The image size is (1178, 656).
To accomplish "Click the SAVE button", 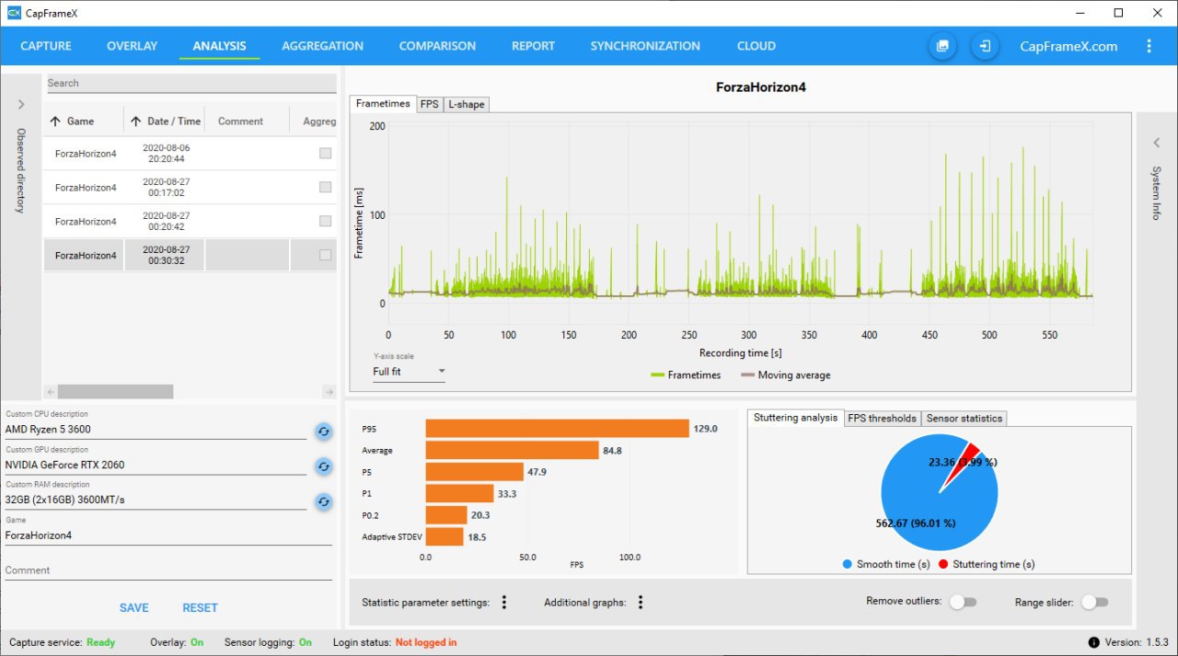I will point(134,608).
